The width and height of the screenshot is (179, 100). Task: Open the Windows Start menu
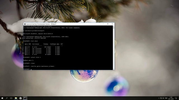[2, 98]
